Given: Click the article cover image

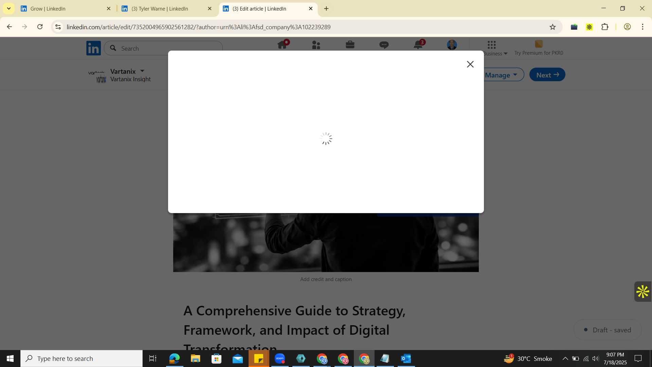Looking at the screenshot, I should [x=326, y=242].
